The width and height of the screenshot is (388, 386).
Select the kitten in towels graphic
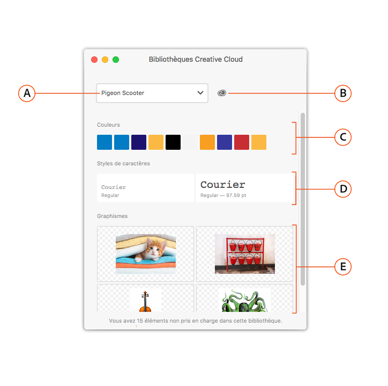point(146,254)
